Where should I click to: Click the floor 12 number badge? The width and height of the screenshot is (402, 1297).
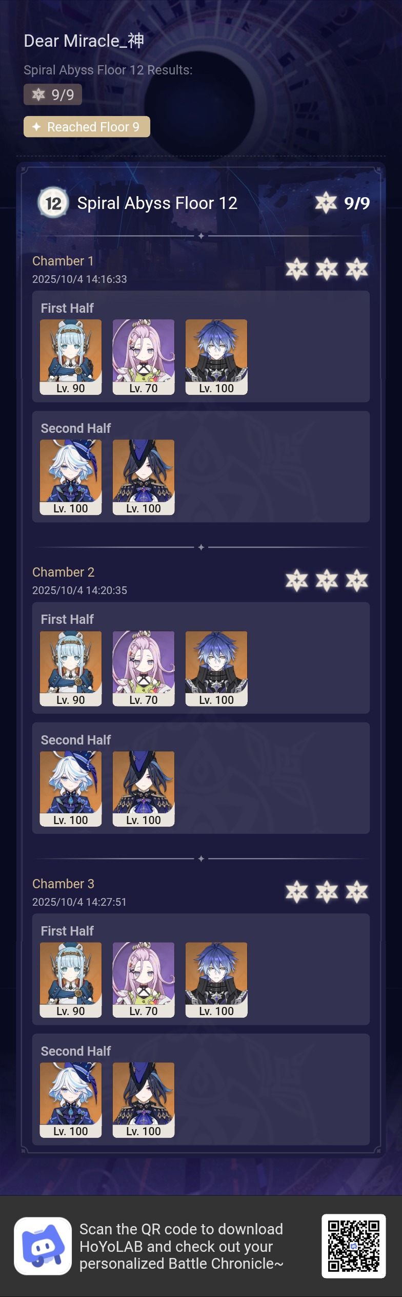pos(53,203)
